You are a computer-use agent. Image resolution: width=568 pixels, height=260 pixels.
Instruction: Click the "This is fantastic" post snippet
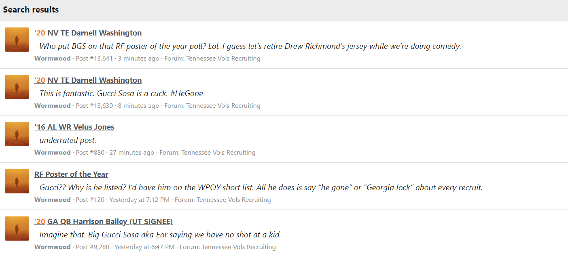(121, 94)
